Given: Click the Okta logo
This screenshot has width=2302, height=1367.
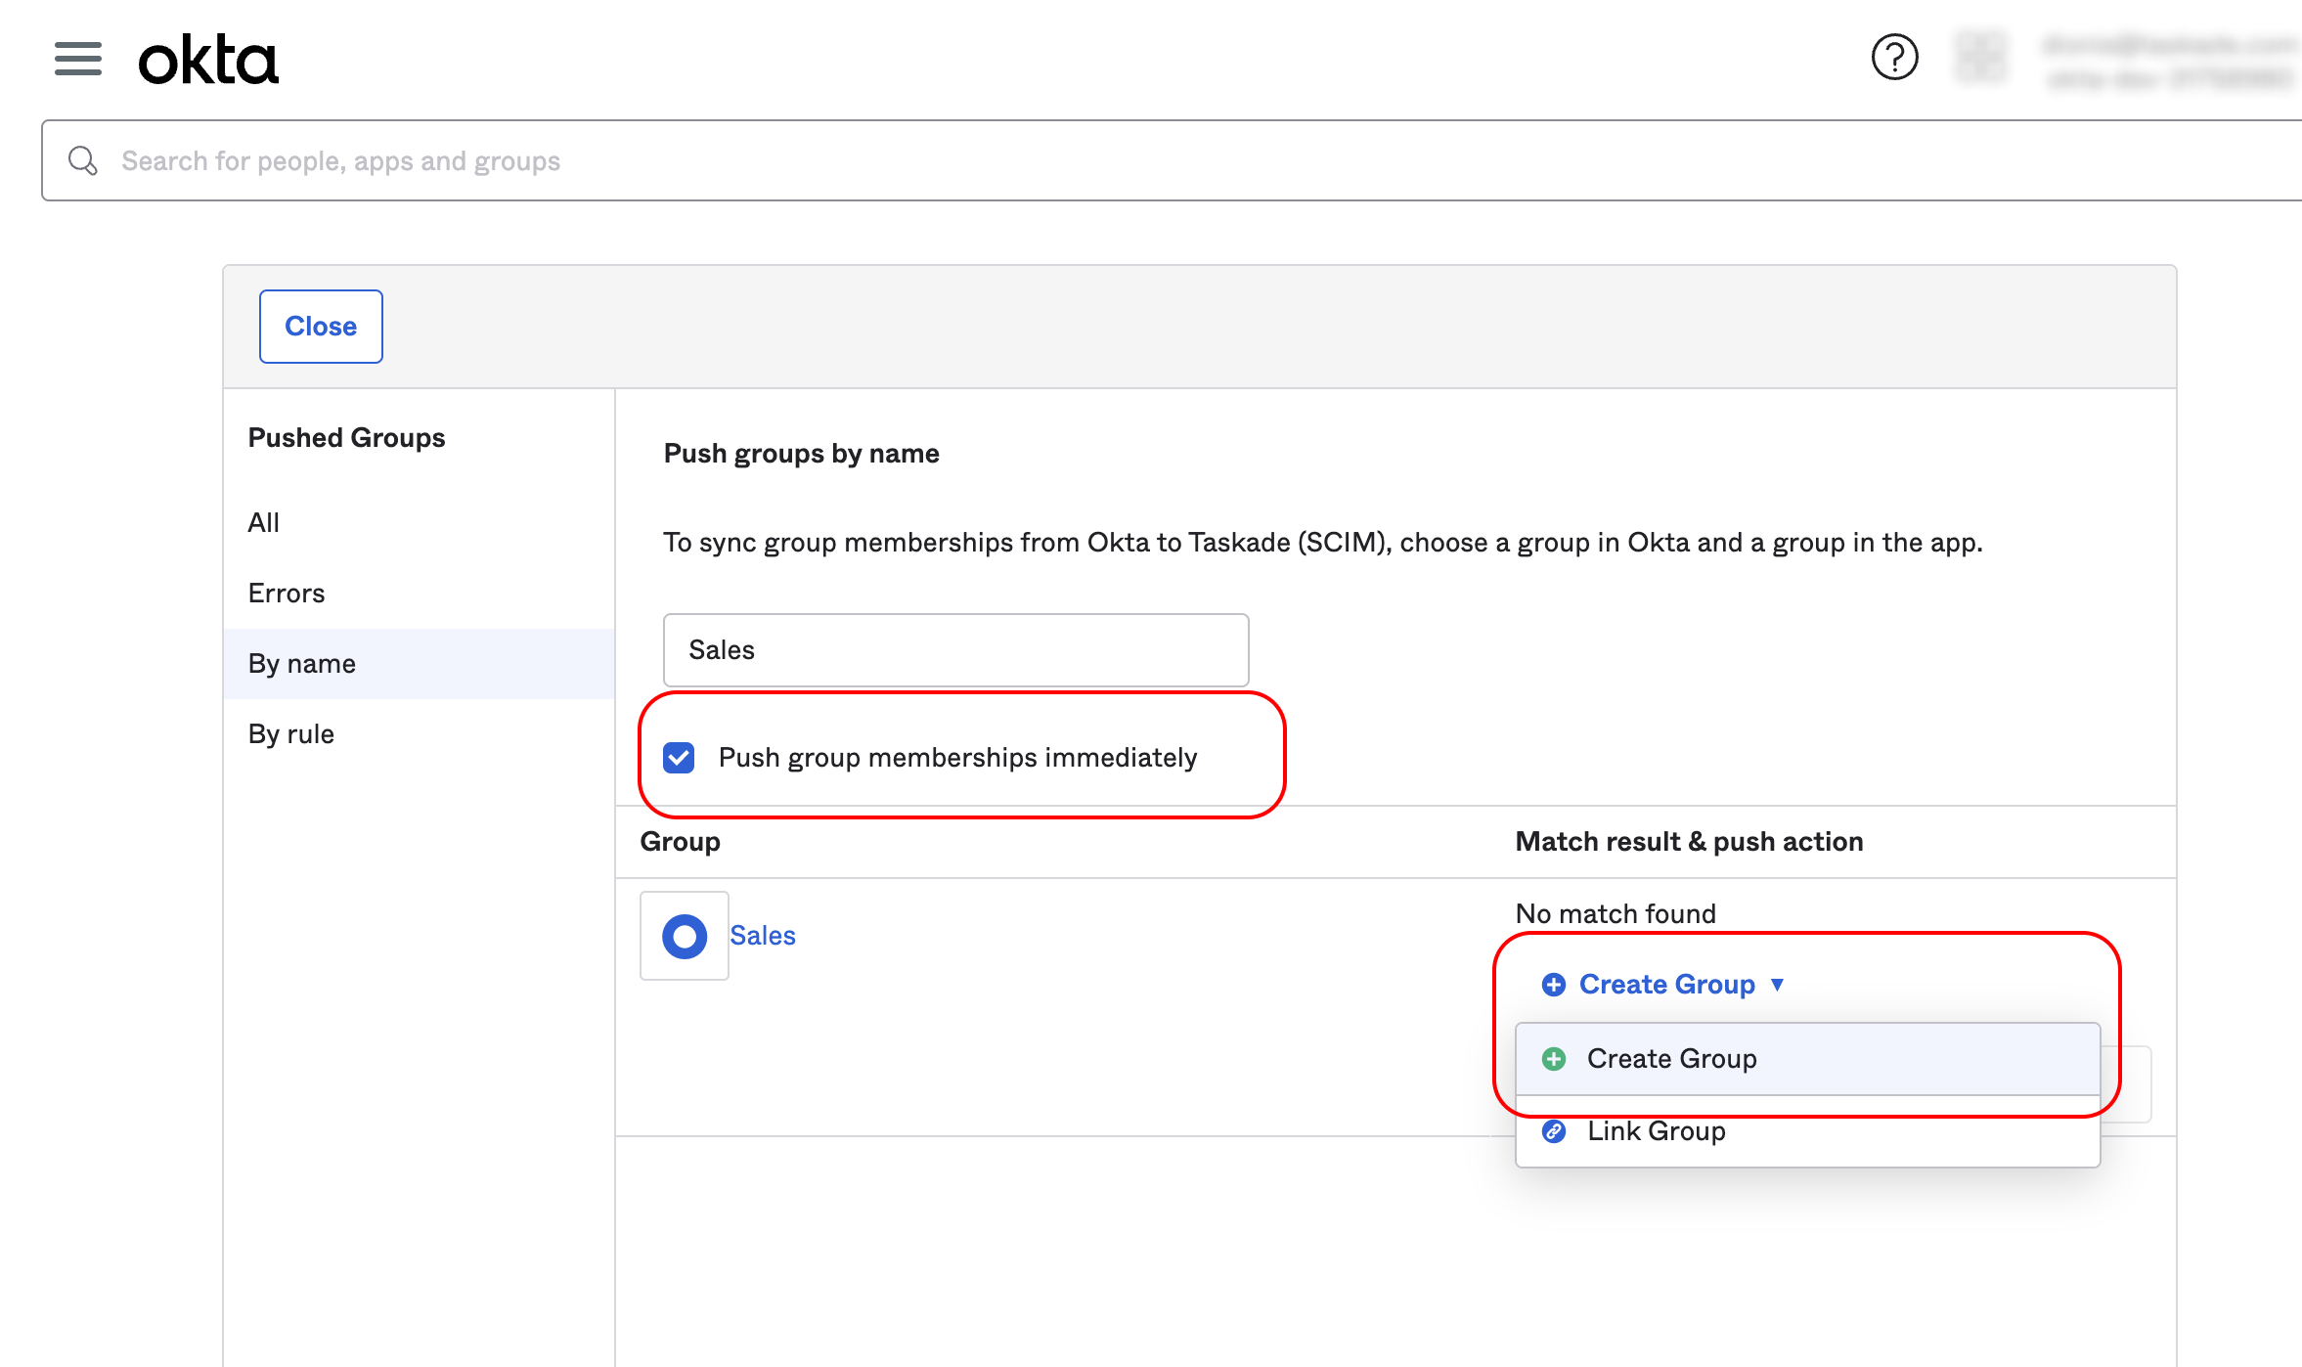Looking at the screenshot, I should tap(208, 60).
